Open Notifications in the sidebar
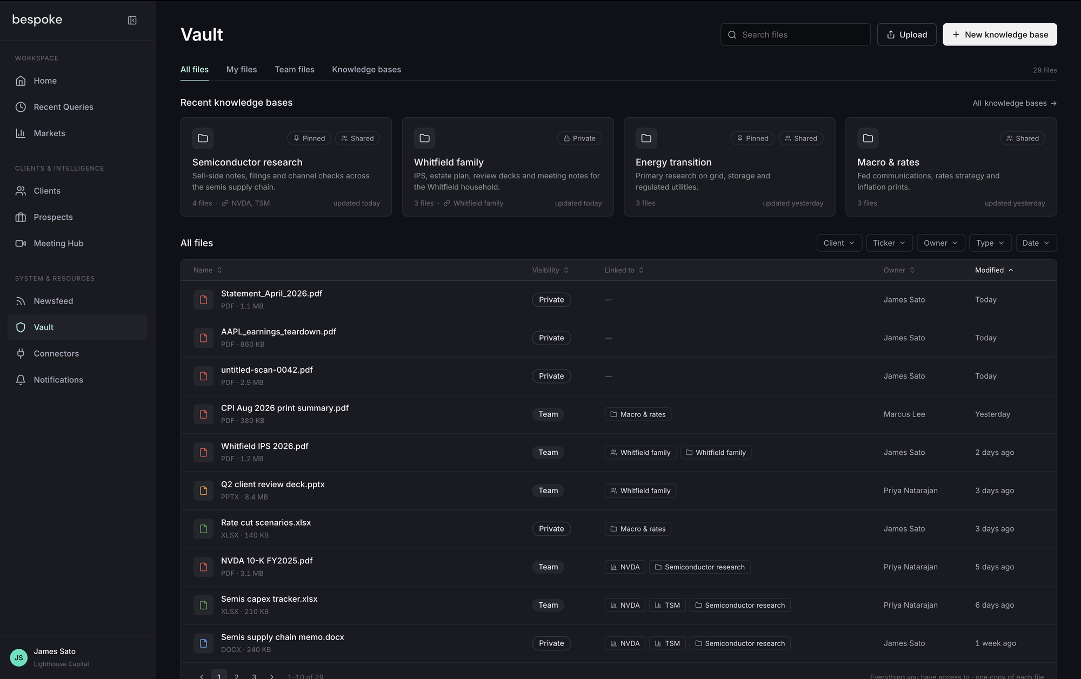Viewport: 1081px width, 679px height. 77,380
